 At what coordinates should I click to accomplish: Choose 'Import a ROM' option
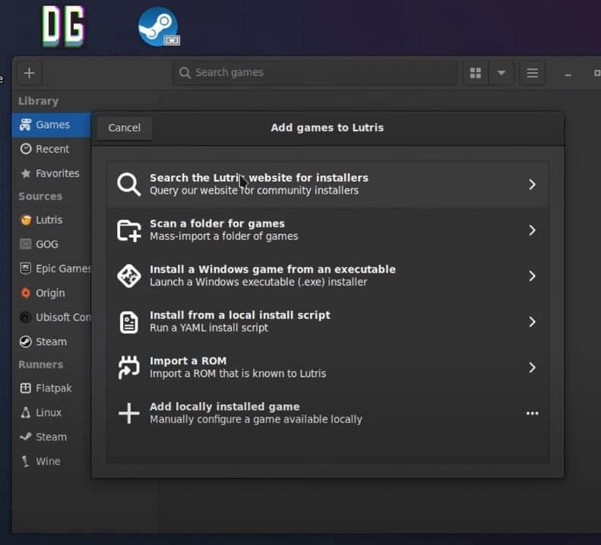pyautogui.click(x=327, y=367)
